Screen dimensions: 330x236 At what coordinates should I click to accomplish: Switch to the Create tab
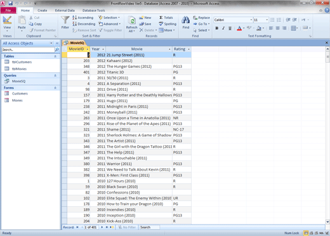pos(43,10)
